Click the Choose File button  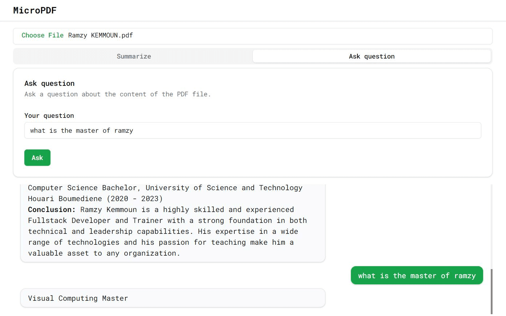42,35
